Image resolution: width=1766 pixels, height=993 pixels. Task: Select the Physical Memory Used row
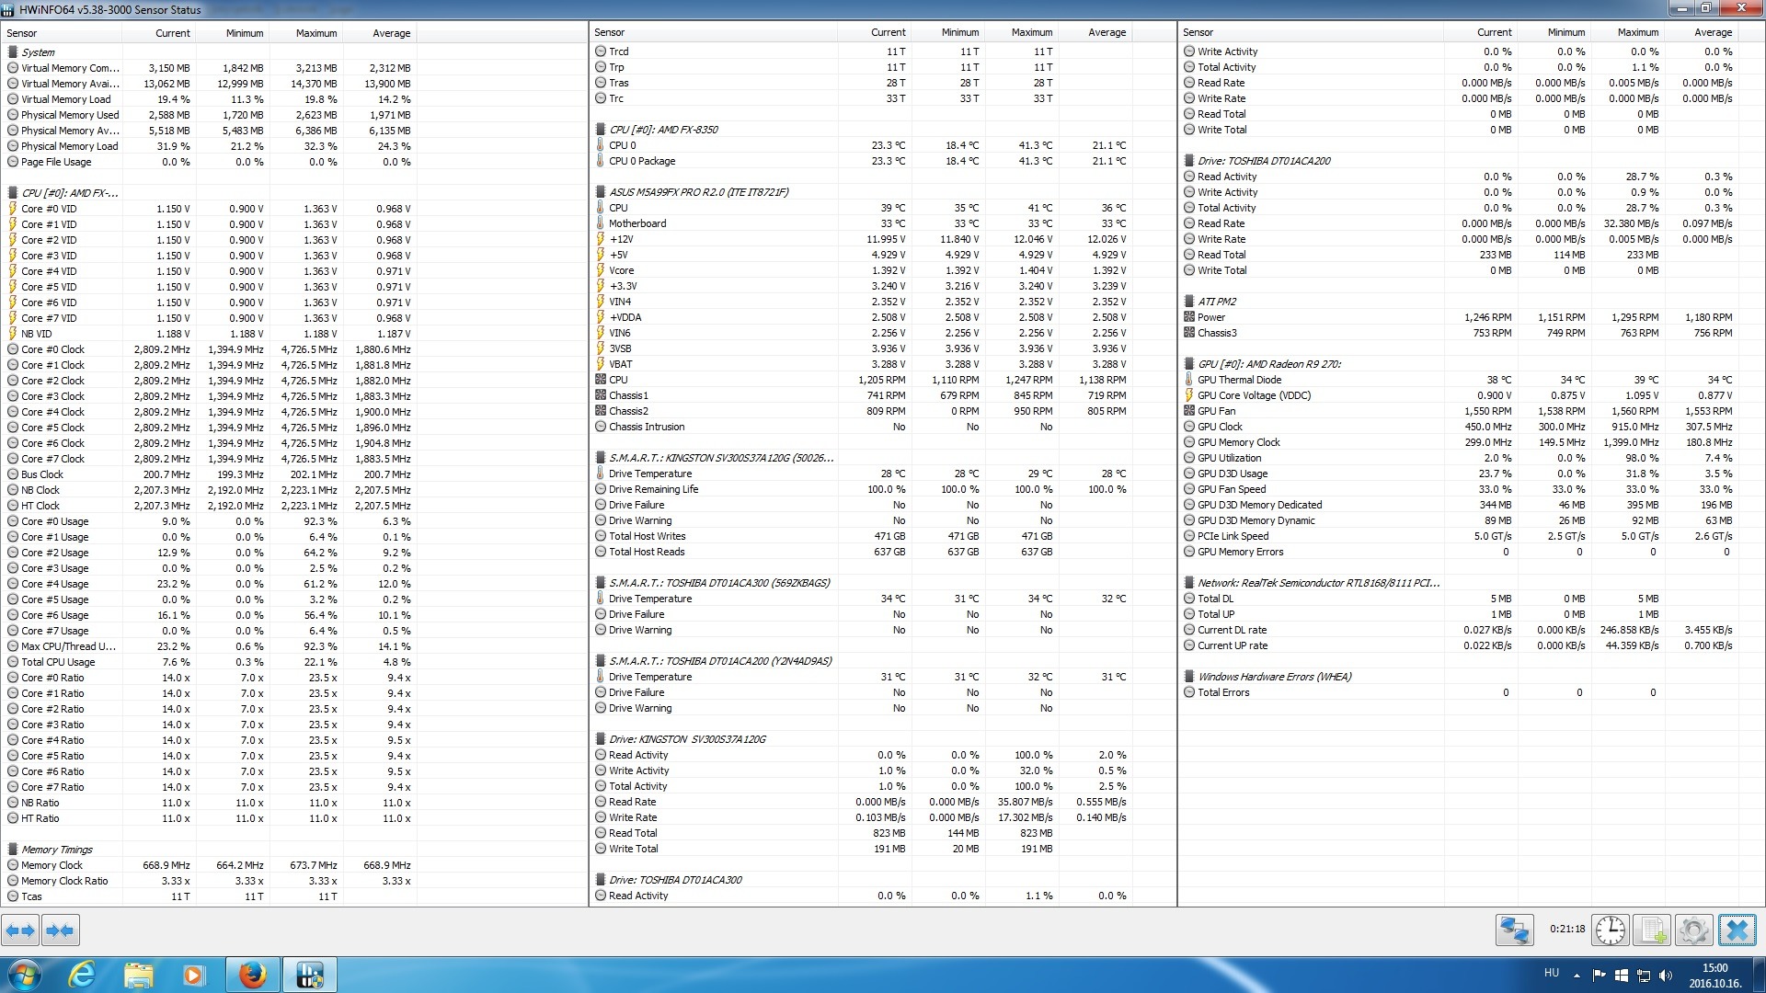pos(211,115)
